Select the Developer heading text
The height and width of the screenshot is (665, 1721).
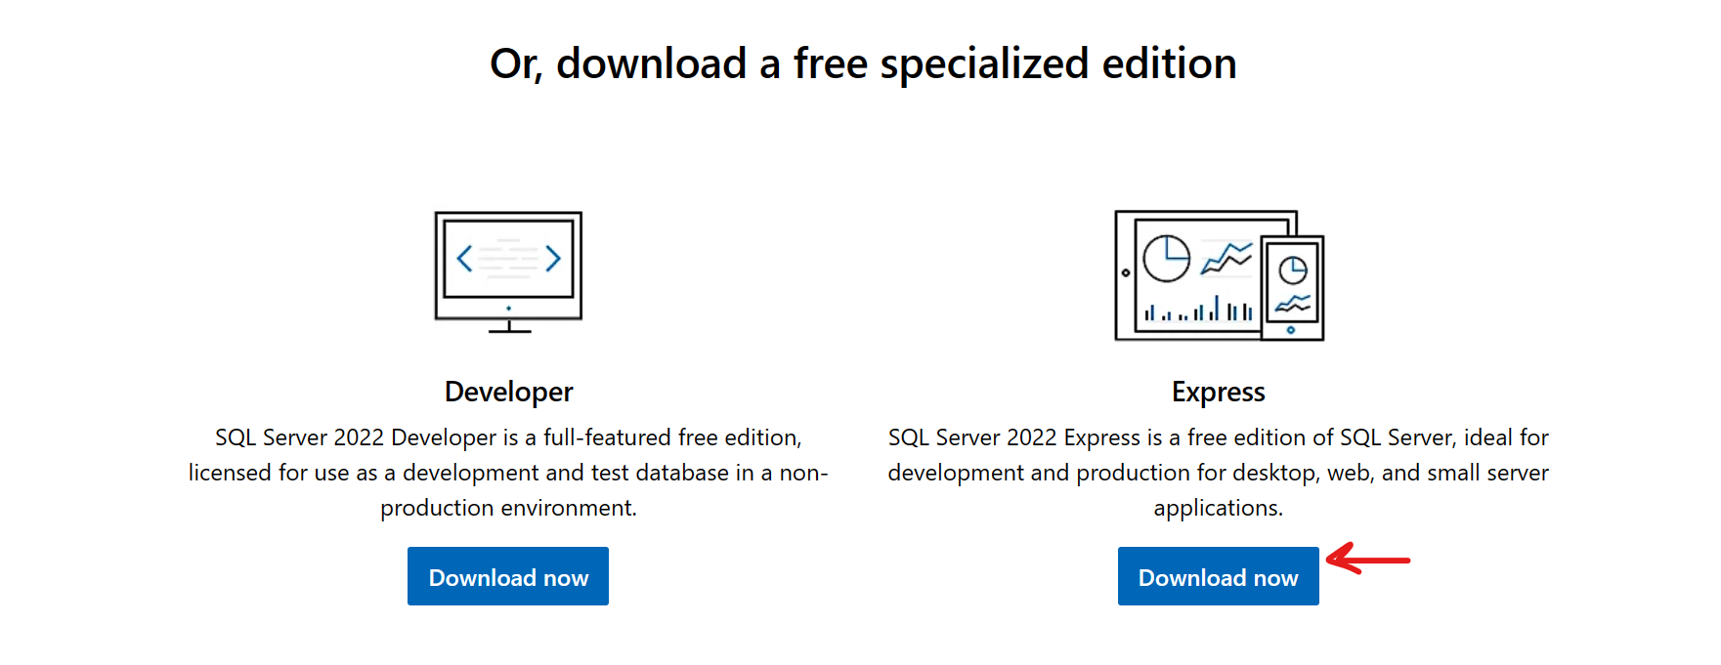(x=508, y=392)
